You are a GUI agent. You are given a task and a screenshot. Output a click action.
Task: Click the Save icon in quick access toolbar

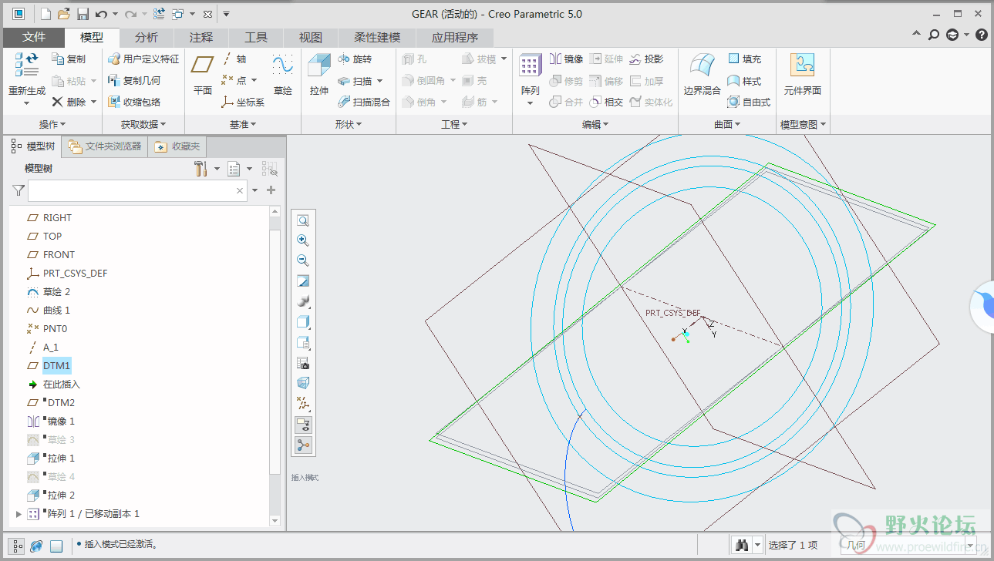tap(83, 14)
